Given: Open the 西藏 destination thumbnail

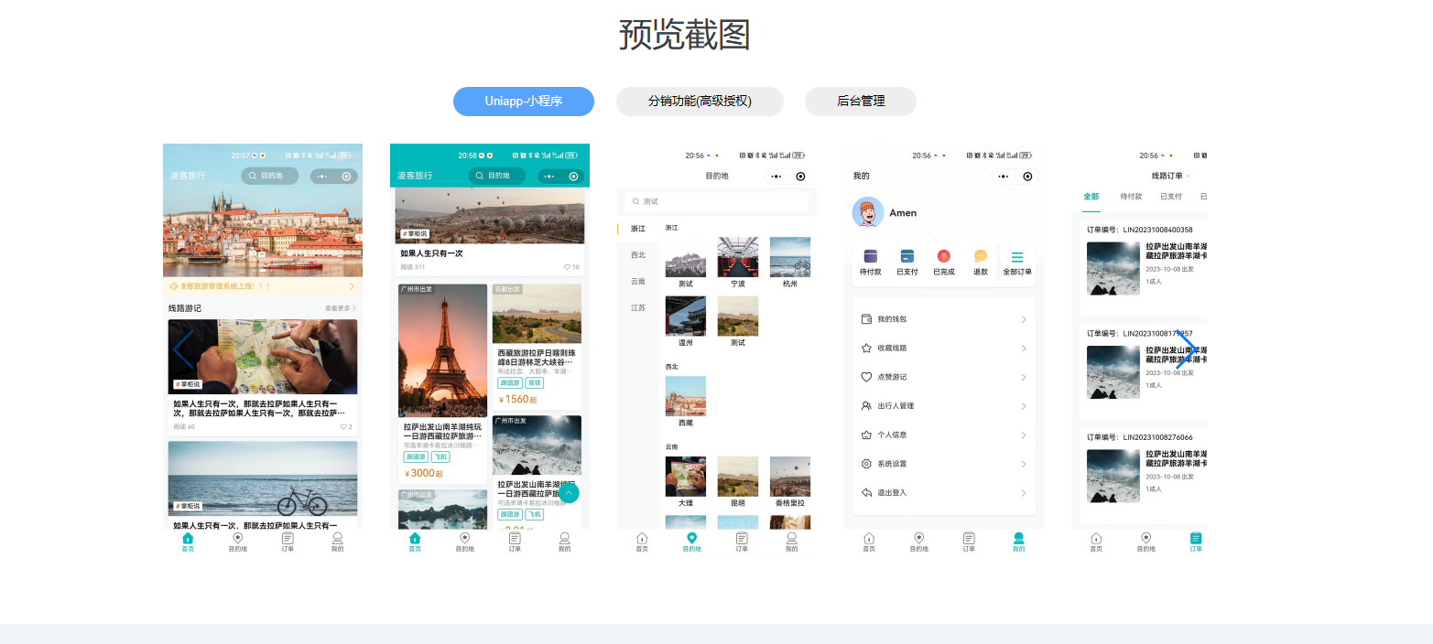Looking at the screenshot, I should click(x=686, y=396).
